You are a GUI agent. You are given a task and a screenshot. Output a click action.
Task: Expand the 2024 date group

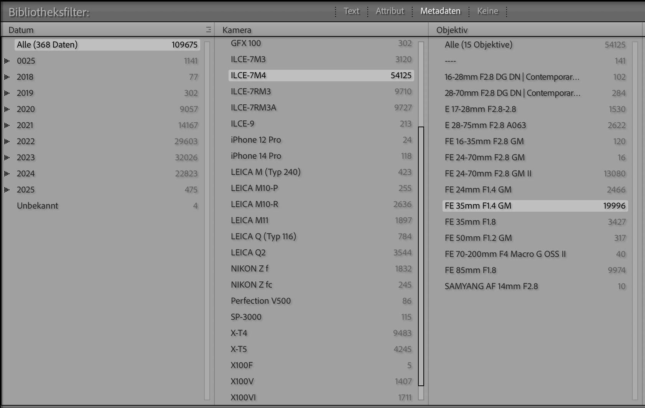coord(7,173)
